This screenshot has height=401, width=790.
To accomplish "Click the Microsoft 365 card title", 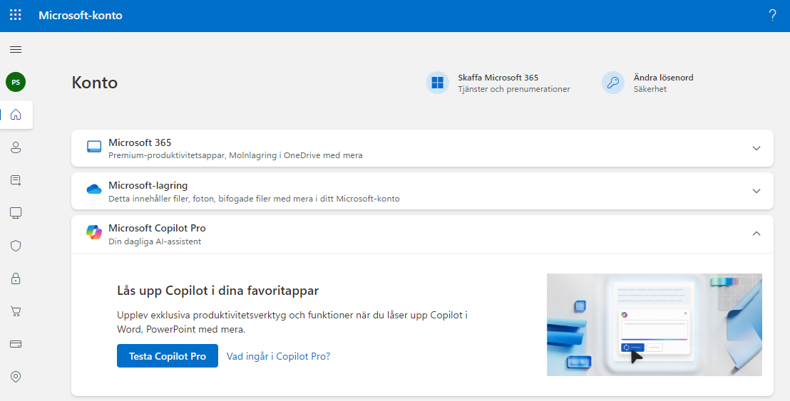I will (x=140, y=142).
